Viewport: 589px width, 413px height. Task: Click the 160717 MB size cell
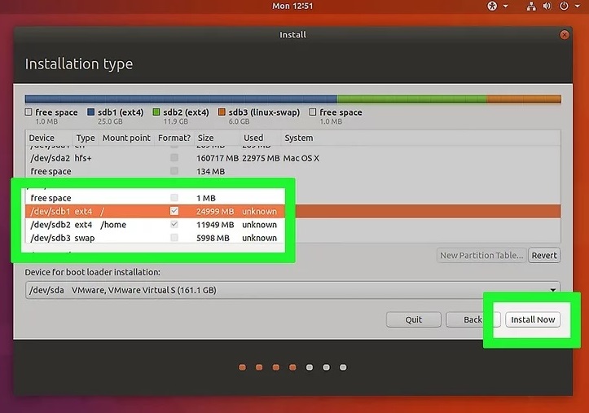pyautogui.click(x=218, y=158)
